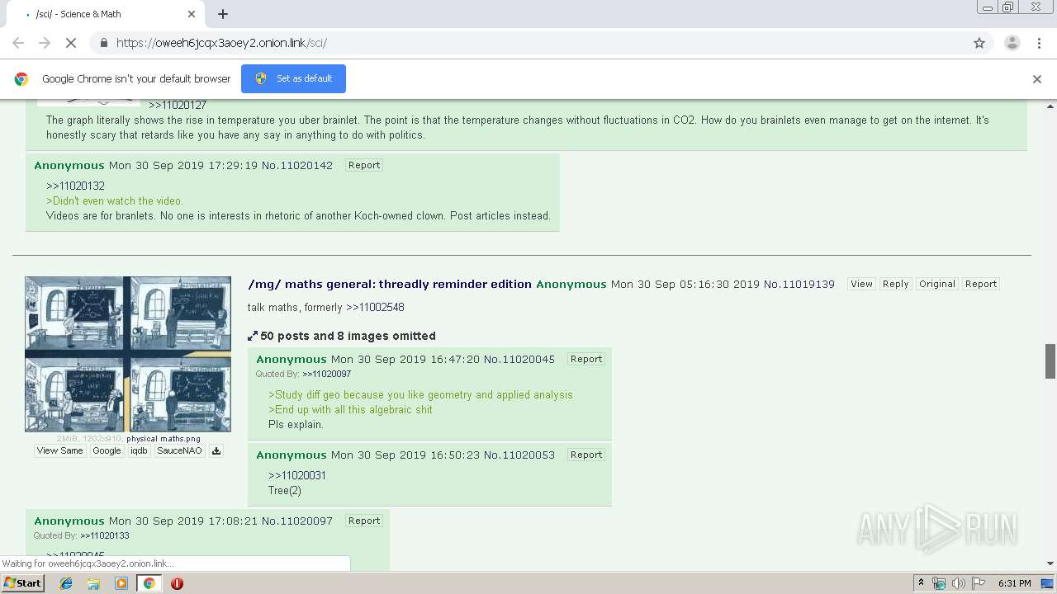Launch Internet Explorer from the taskbar

coord(66,583)
